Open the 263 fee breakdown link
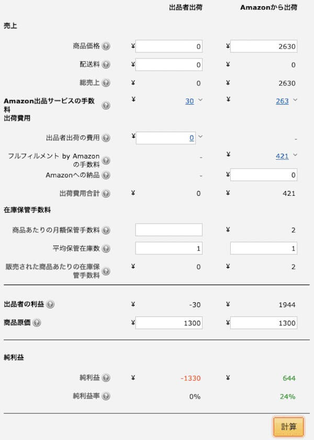Viewport: 314px width, 440px height. tap(282, 101)
